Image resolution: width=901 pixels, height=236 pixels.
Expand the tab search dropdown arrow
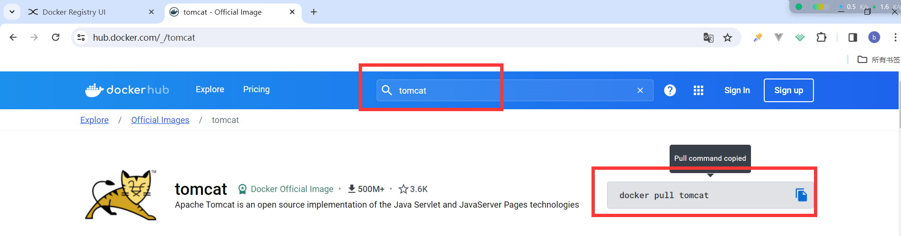[x=12, y=12]
